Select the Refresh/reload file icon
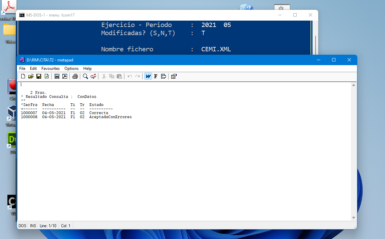Viewport: 385px width, 239px height. (46, 76)
